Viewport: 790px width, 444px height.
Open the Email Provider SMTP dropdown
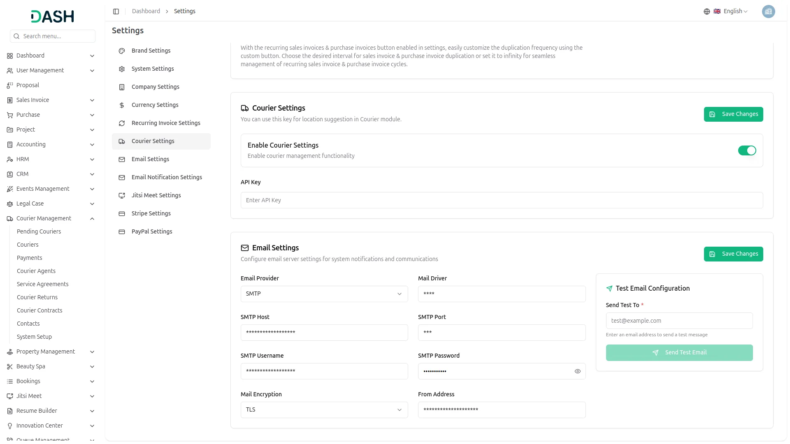point(324,294)
